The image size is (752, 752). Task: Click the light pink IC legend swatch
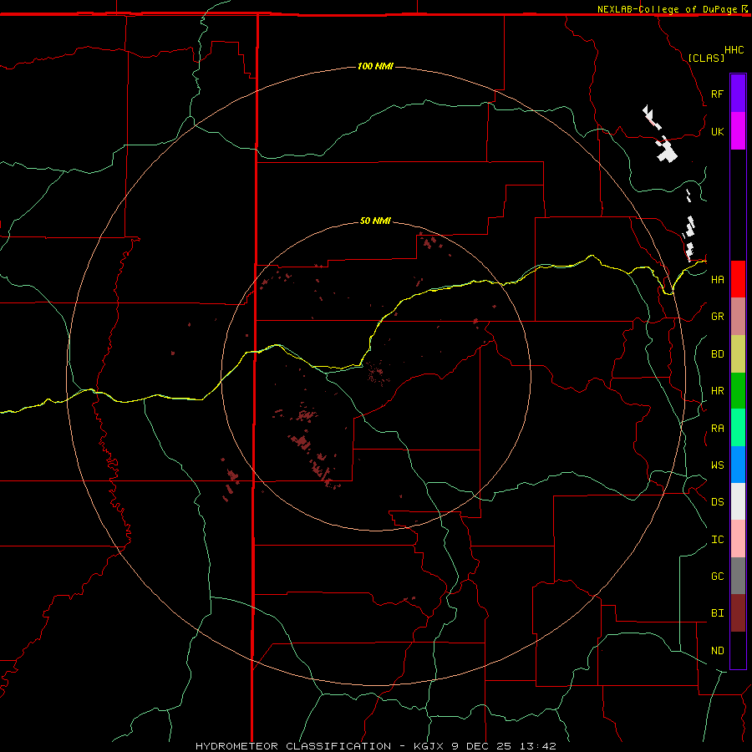(738, 539)
